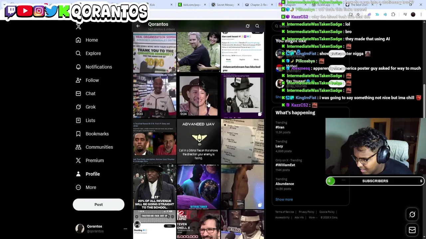Click the Chat envelope icon
426x239 pixels.
click(x=78, y=94)
